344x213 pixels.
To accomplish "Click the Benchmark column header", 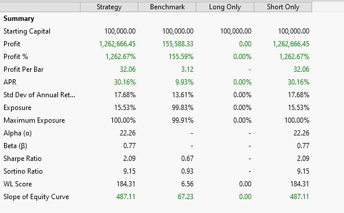I will pyautogui.click(x=167, y=7).
